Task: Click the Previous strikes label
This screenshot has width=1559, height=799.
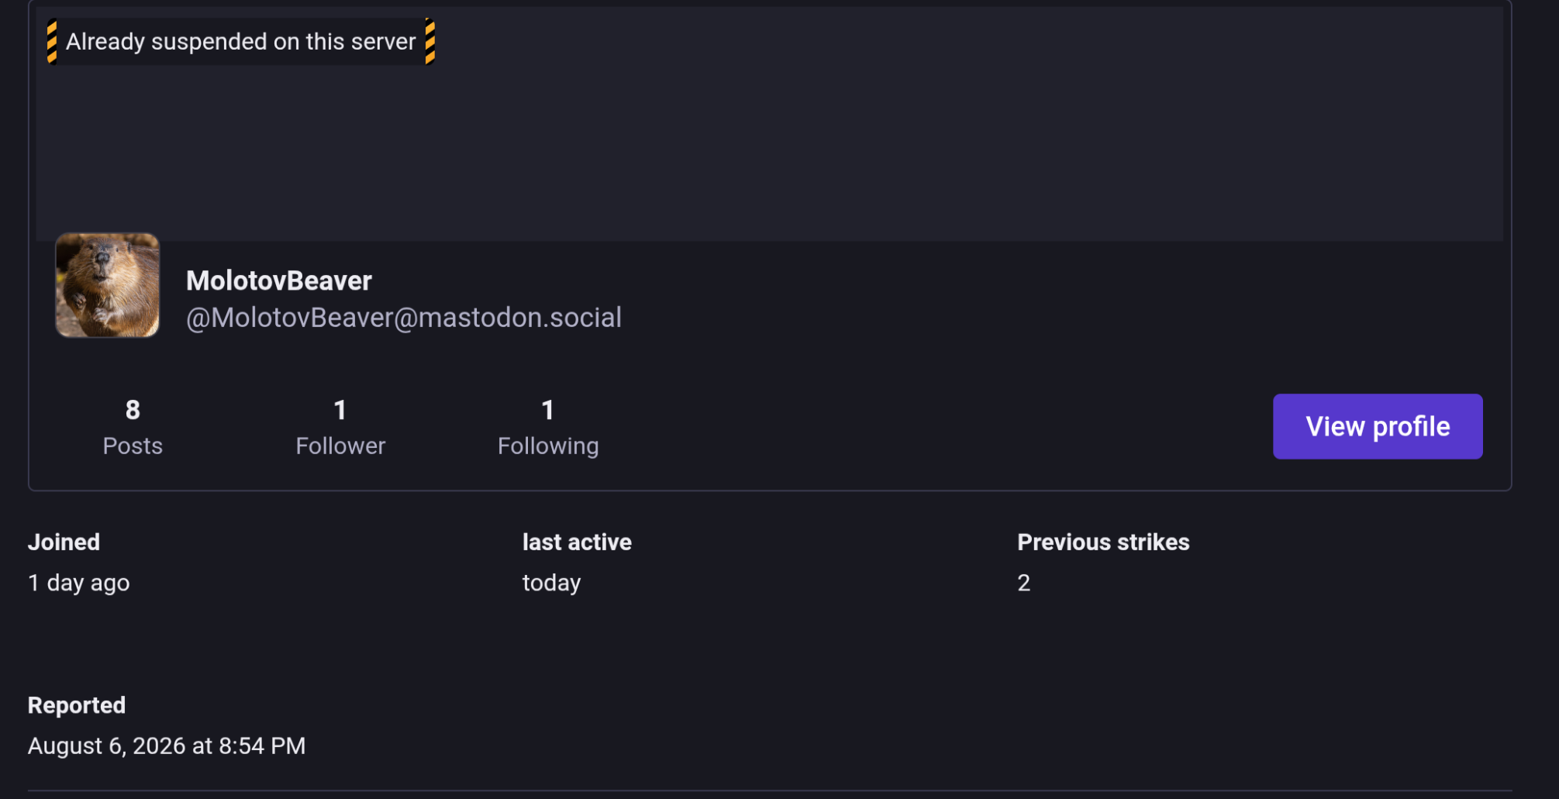Action: (x=1103, y=542)
